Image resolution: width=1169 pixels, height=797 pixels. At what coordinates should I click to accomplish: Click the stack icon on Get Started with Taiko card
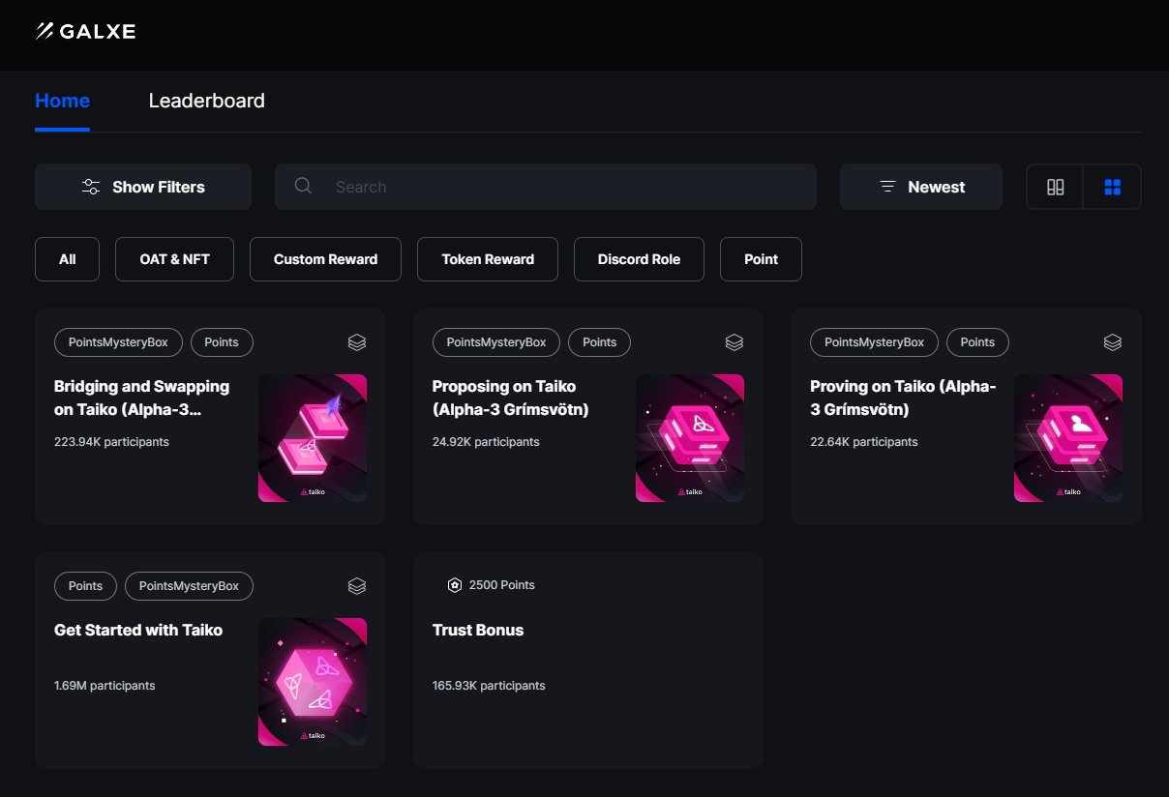pos(356,586)
